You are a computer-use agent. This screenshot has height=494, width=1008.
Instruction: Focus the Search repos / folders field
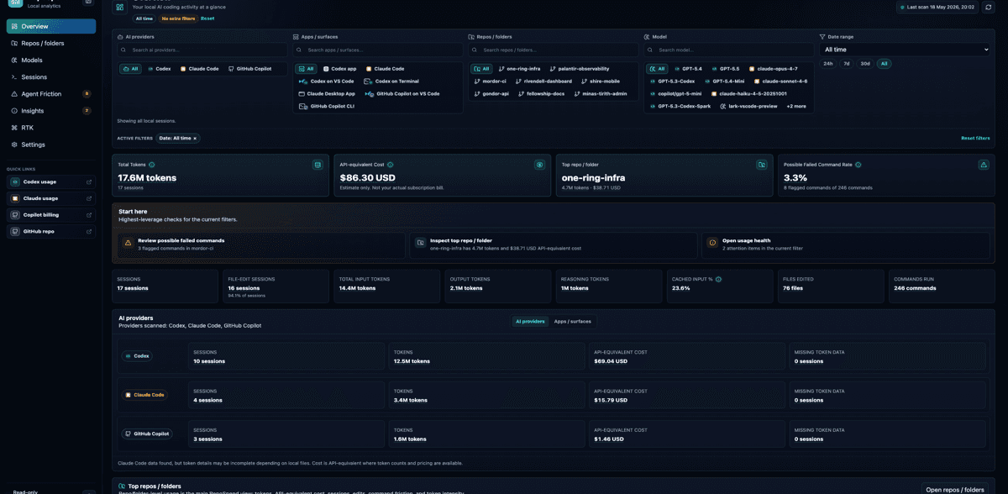(x=553, y=50)
